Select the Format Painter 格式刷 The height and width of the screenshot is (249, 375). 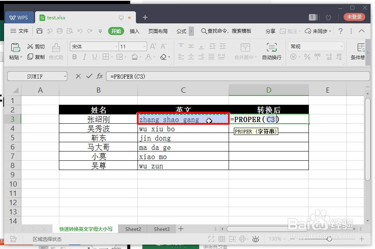coord(56,51)
